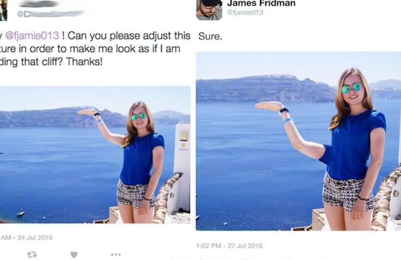Click the @fjamie013 mention in the tweet
This screenshot has height=260, width=401.
(x=32, y=35)
